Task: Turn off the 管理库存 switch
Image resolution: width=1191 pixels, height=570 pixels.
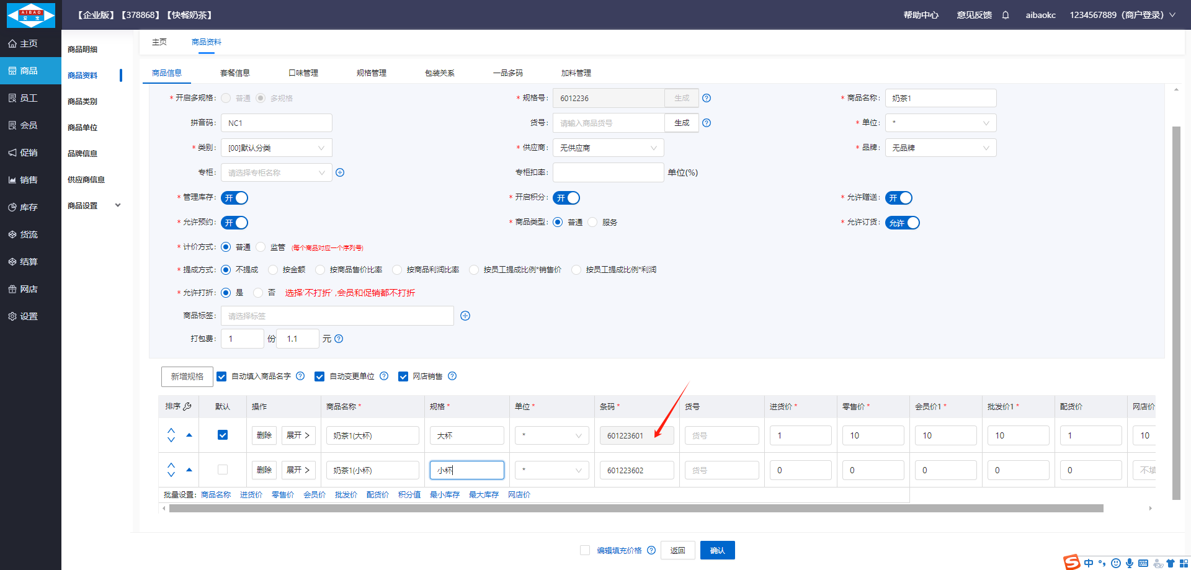Action: point(234,198)
